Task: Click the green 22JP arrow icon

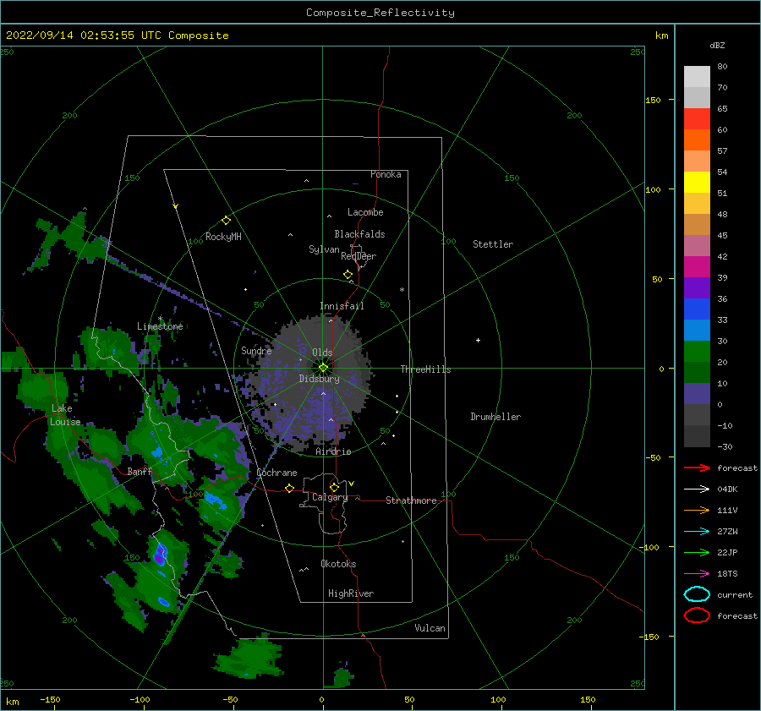Action: pos(697,552)
